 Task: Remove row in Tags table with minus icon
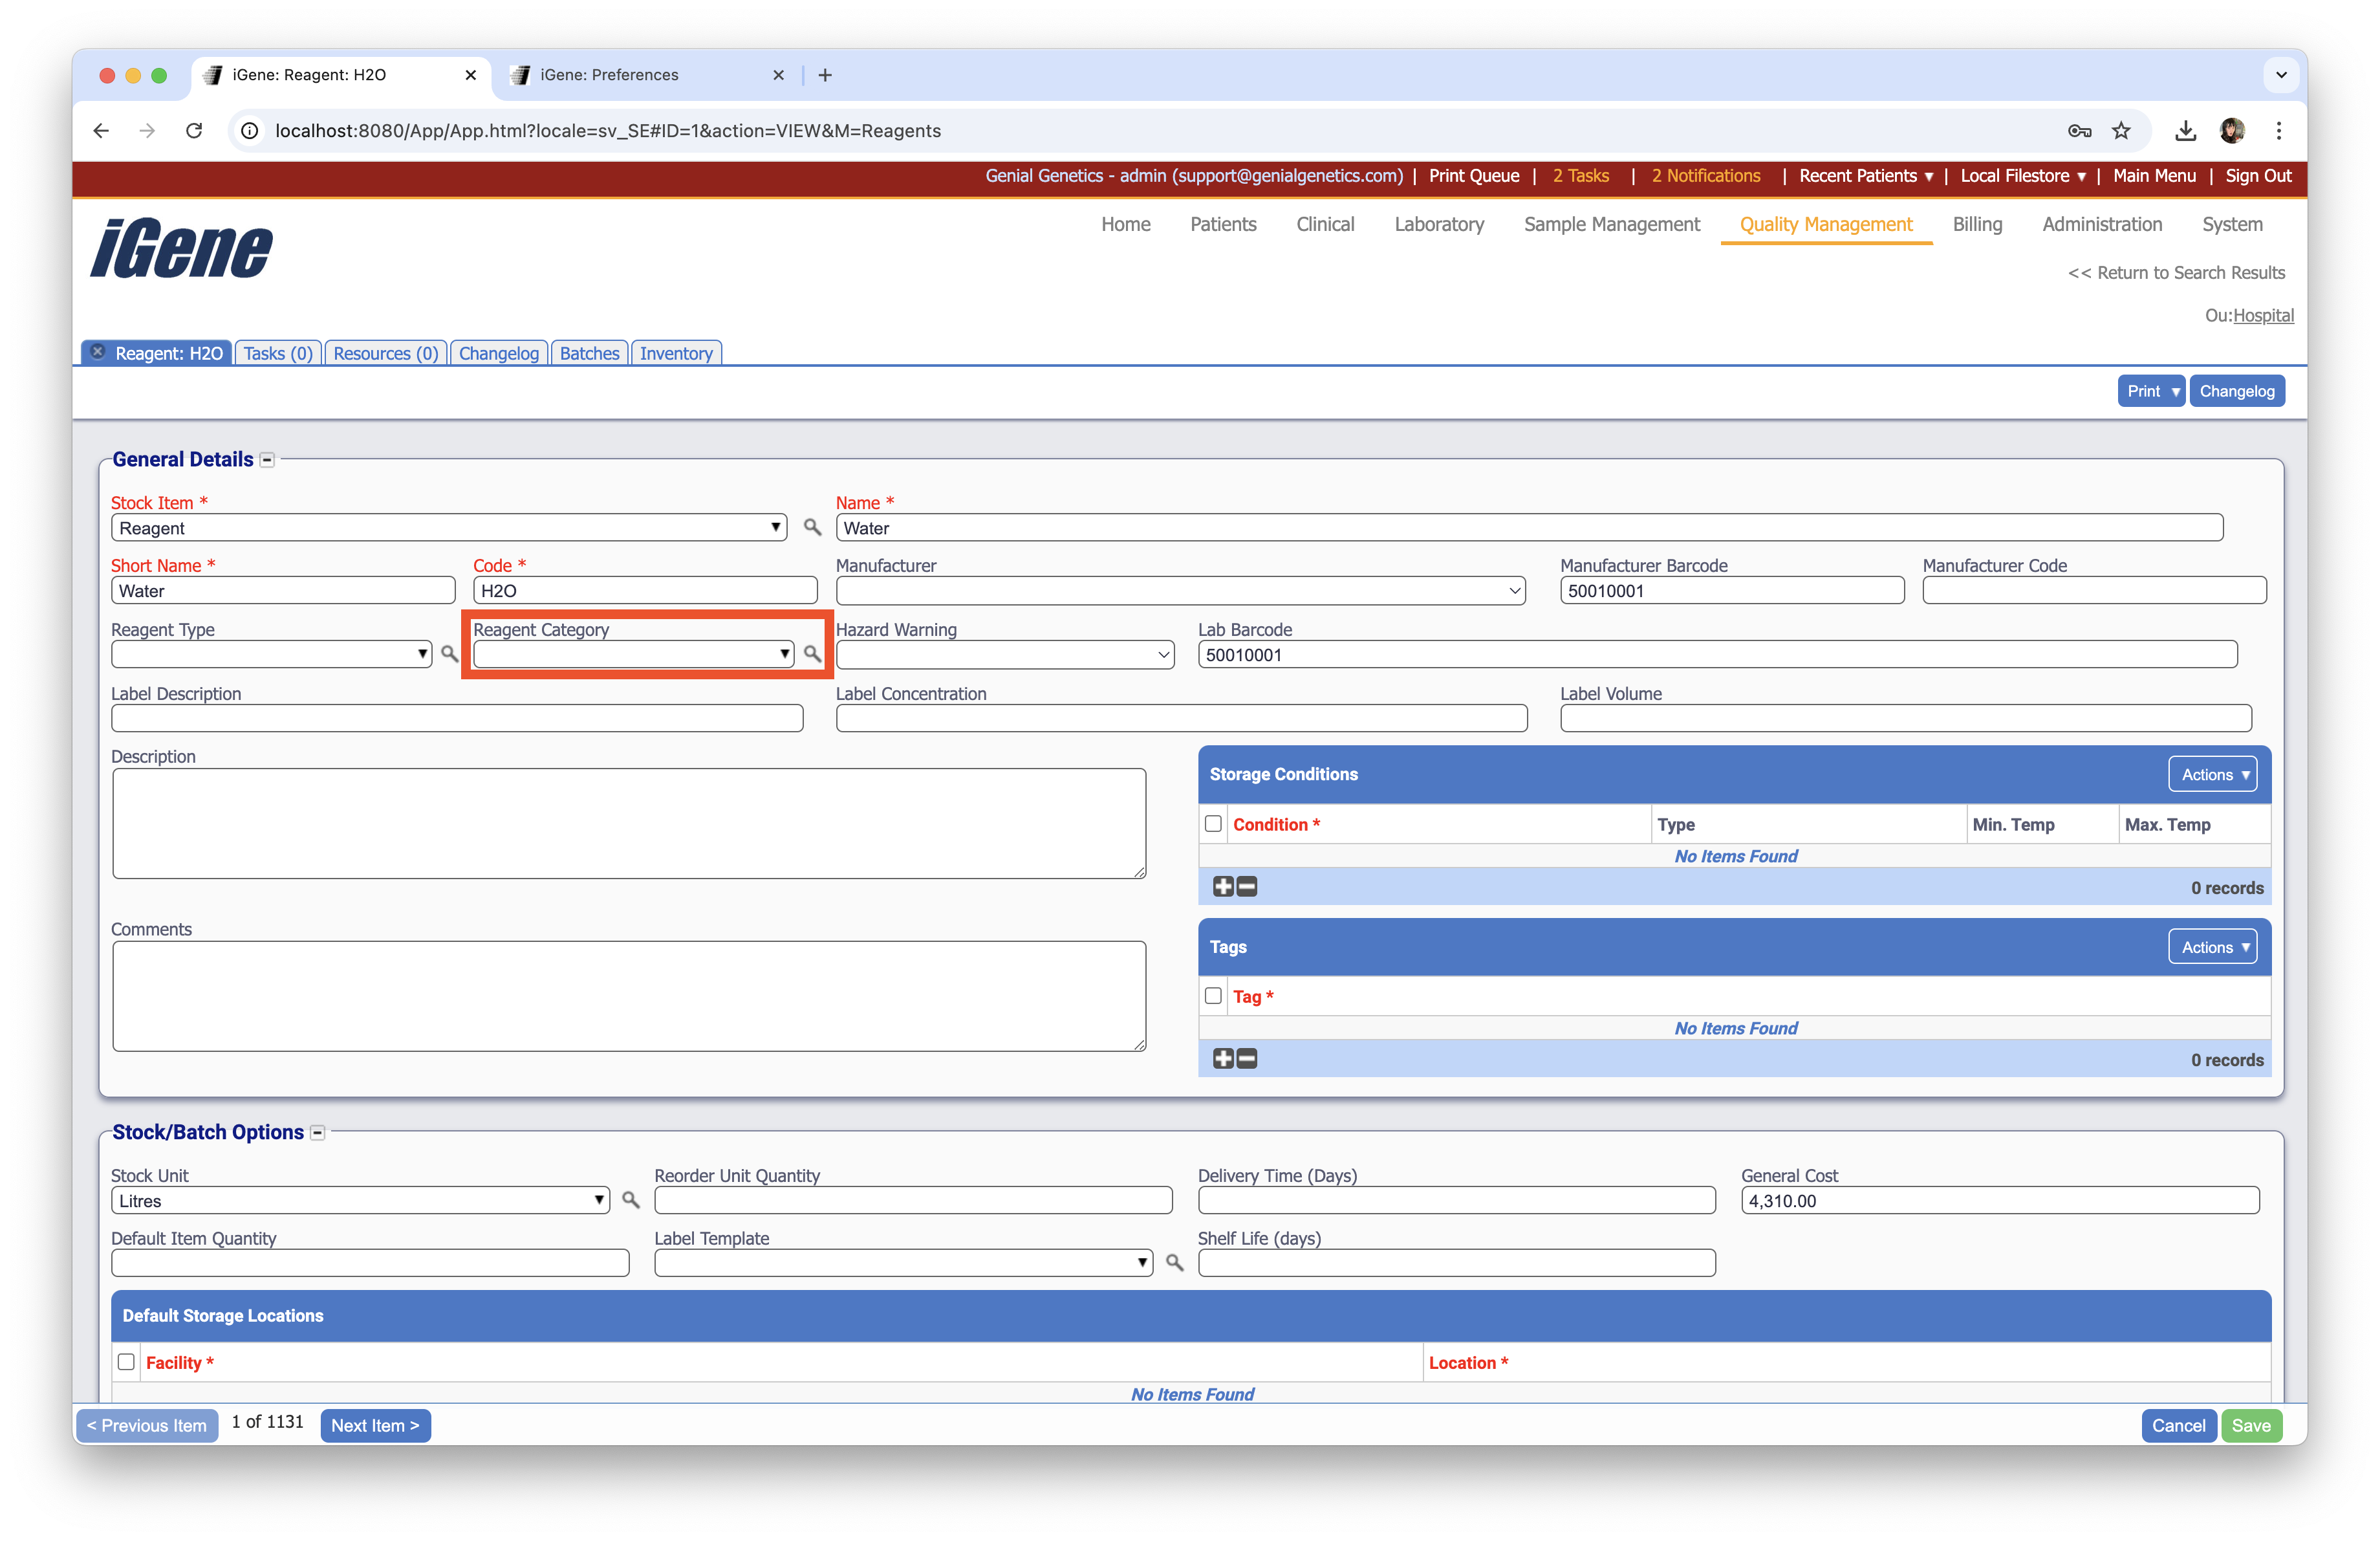(1247, 1059)
